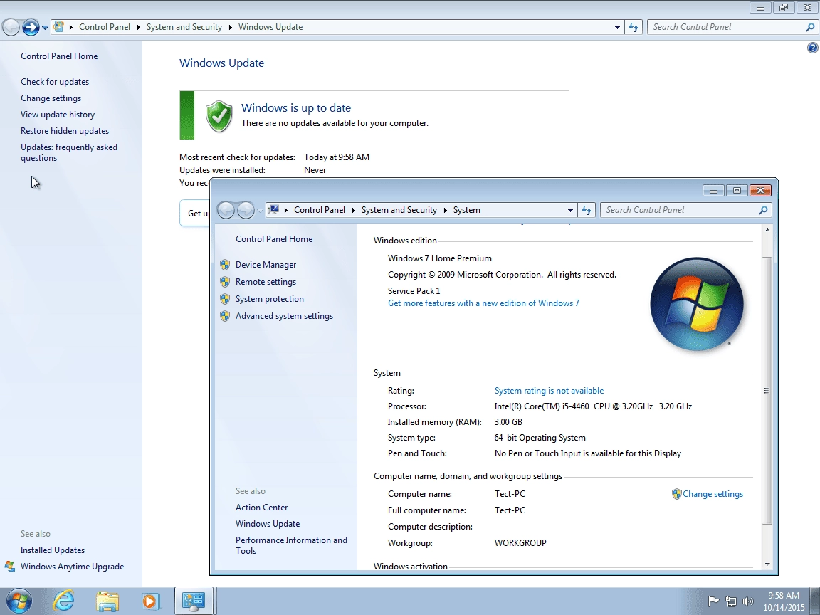Launch Internet Explorer from taskbar
The height and width of the screenshot is (615, 820).
tap(64, 601)
